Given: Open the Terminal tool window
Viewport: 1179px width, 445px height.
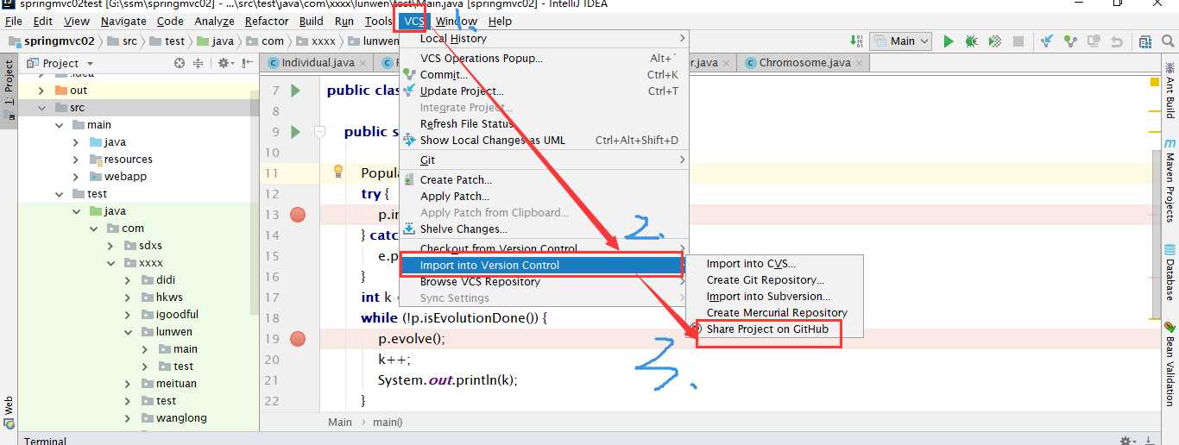Looking at the screenshot, I should [x=45, y=441].
